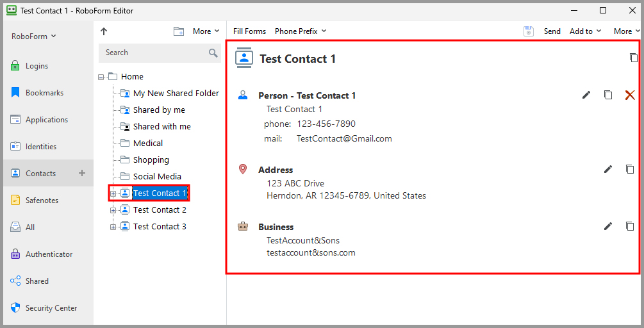The image size is (644, 328).
Task: Open the RoboForm dropdown menu
Action: pyautogui.click(x=34, y=36)
